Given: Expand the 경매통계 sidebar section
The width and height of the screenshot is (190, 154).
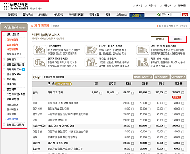Looking at the screenshot, I should point(11,60).
